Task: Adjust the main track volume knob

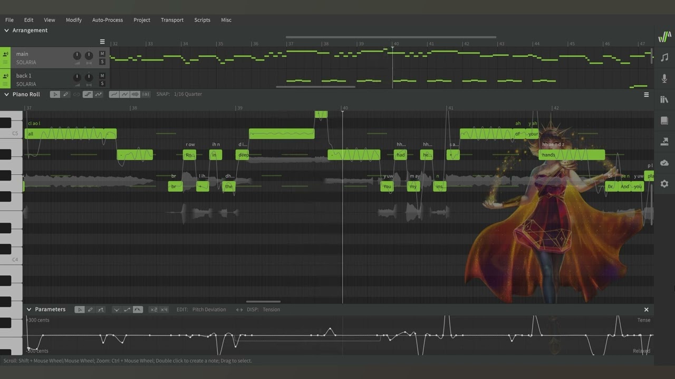Action: (77, 55)
